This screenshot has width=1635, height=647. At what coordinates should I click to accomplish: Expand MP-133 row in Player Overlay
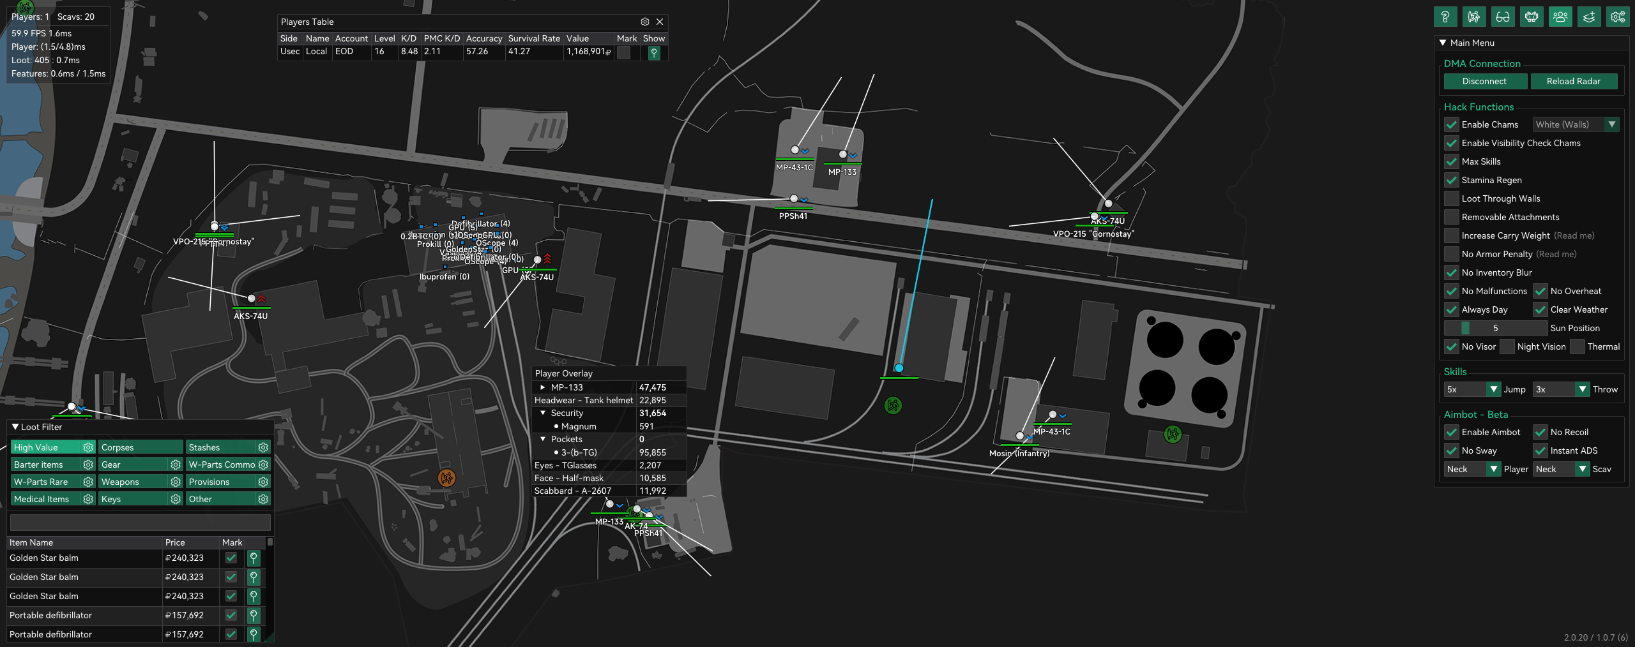click(x=543, y=387)
